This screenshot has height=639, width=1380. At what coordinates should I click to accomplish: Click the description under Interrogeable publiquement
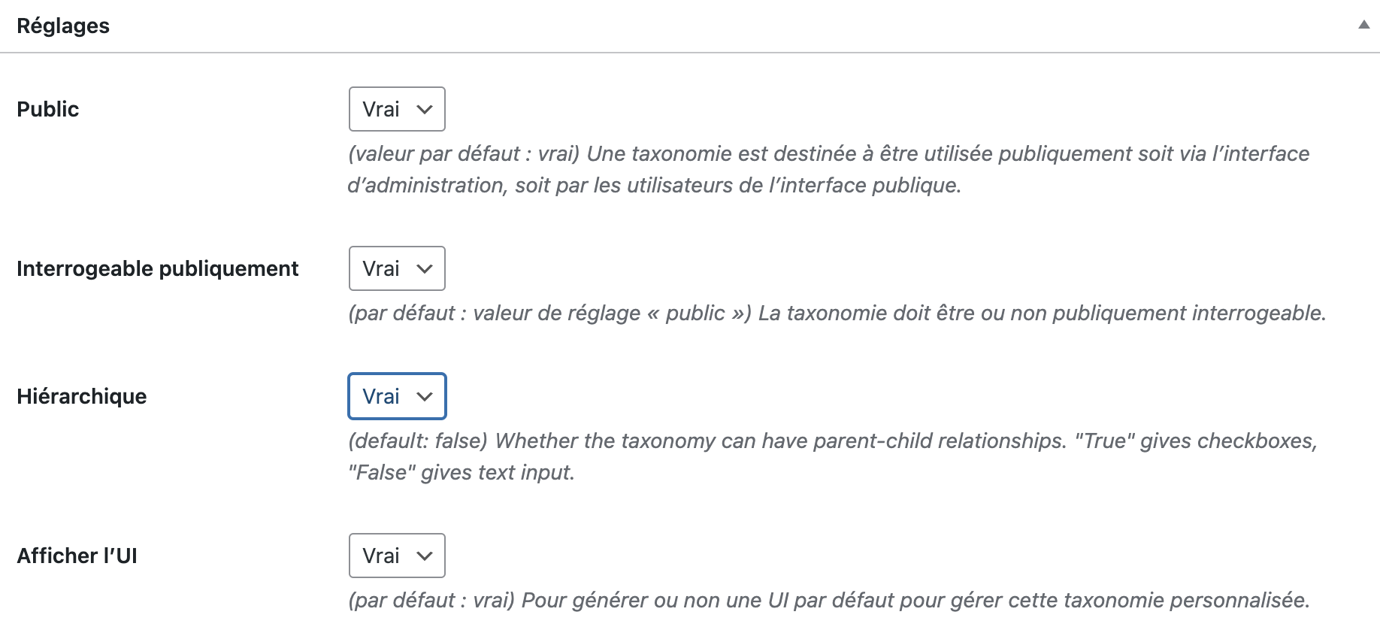coord(836,313)
